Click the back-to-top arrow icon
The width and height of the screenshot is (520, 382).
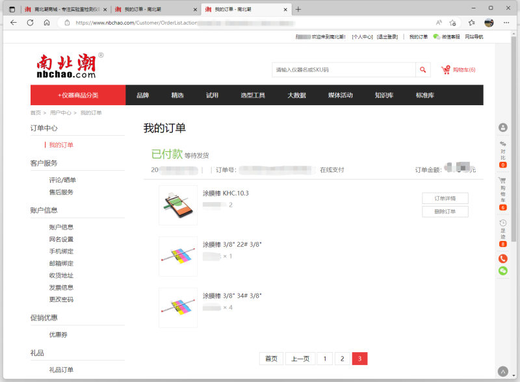point(502,372)
